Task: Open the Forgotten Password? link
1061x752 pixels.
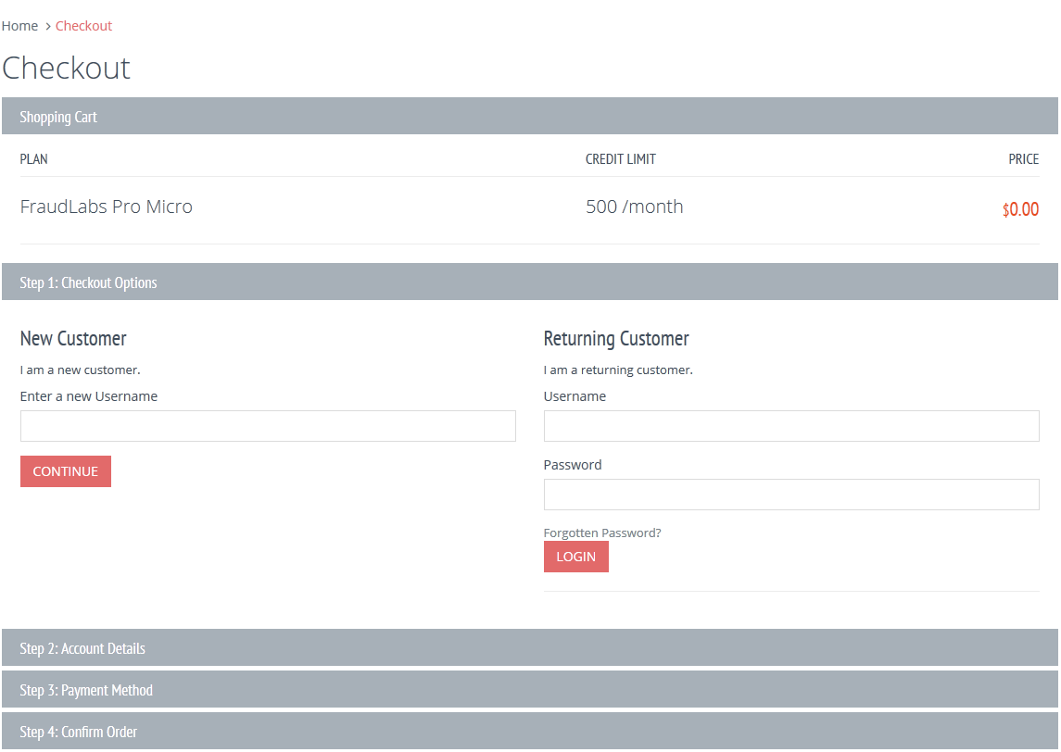Action: coord(602,533)
